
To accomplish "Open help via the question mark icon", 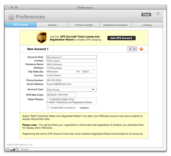I will pos(158,14).
